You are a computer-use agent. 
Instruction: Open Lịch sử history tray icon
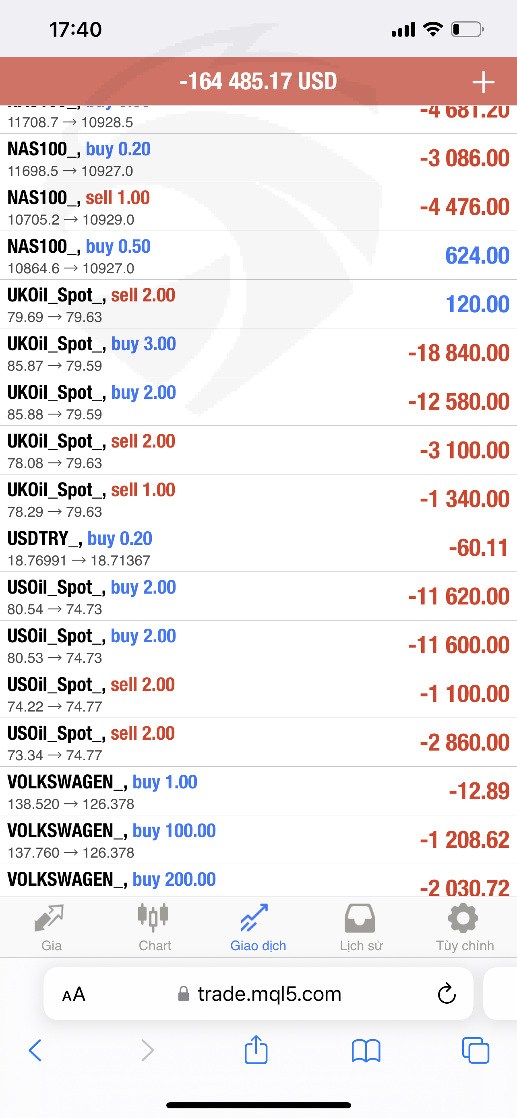point(360,918)
